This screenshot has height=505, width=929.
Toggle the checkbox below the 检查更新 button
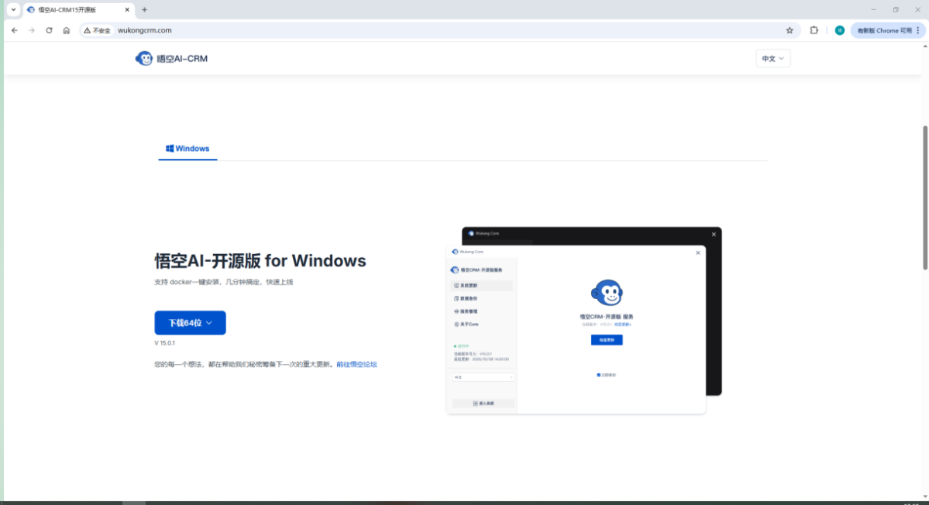[x=598, y=375]
